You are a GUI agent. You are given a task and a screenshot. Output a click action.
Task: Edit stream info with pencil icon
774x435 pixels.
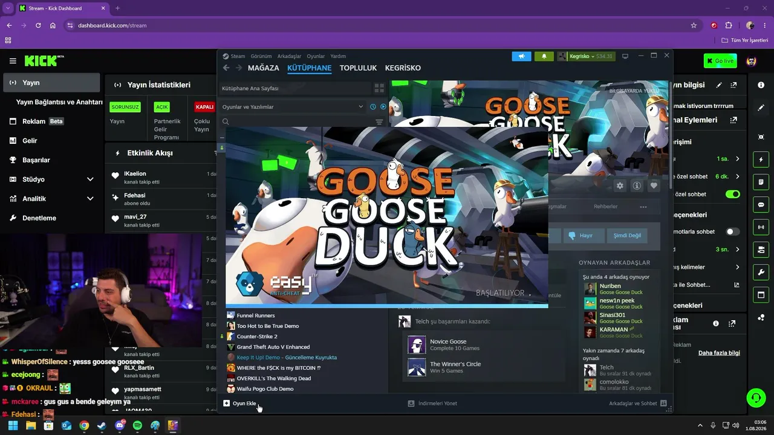(719, 85)
